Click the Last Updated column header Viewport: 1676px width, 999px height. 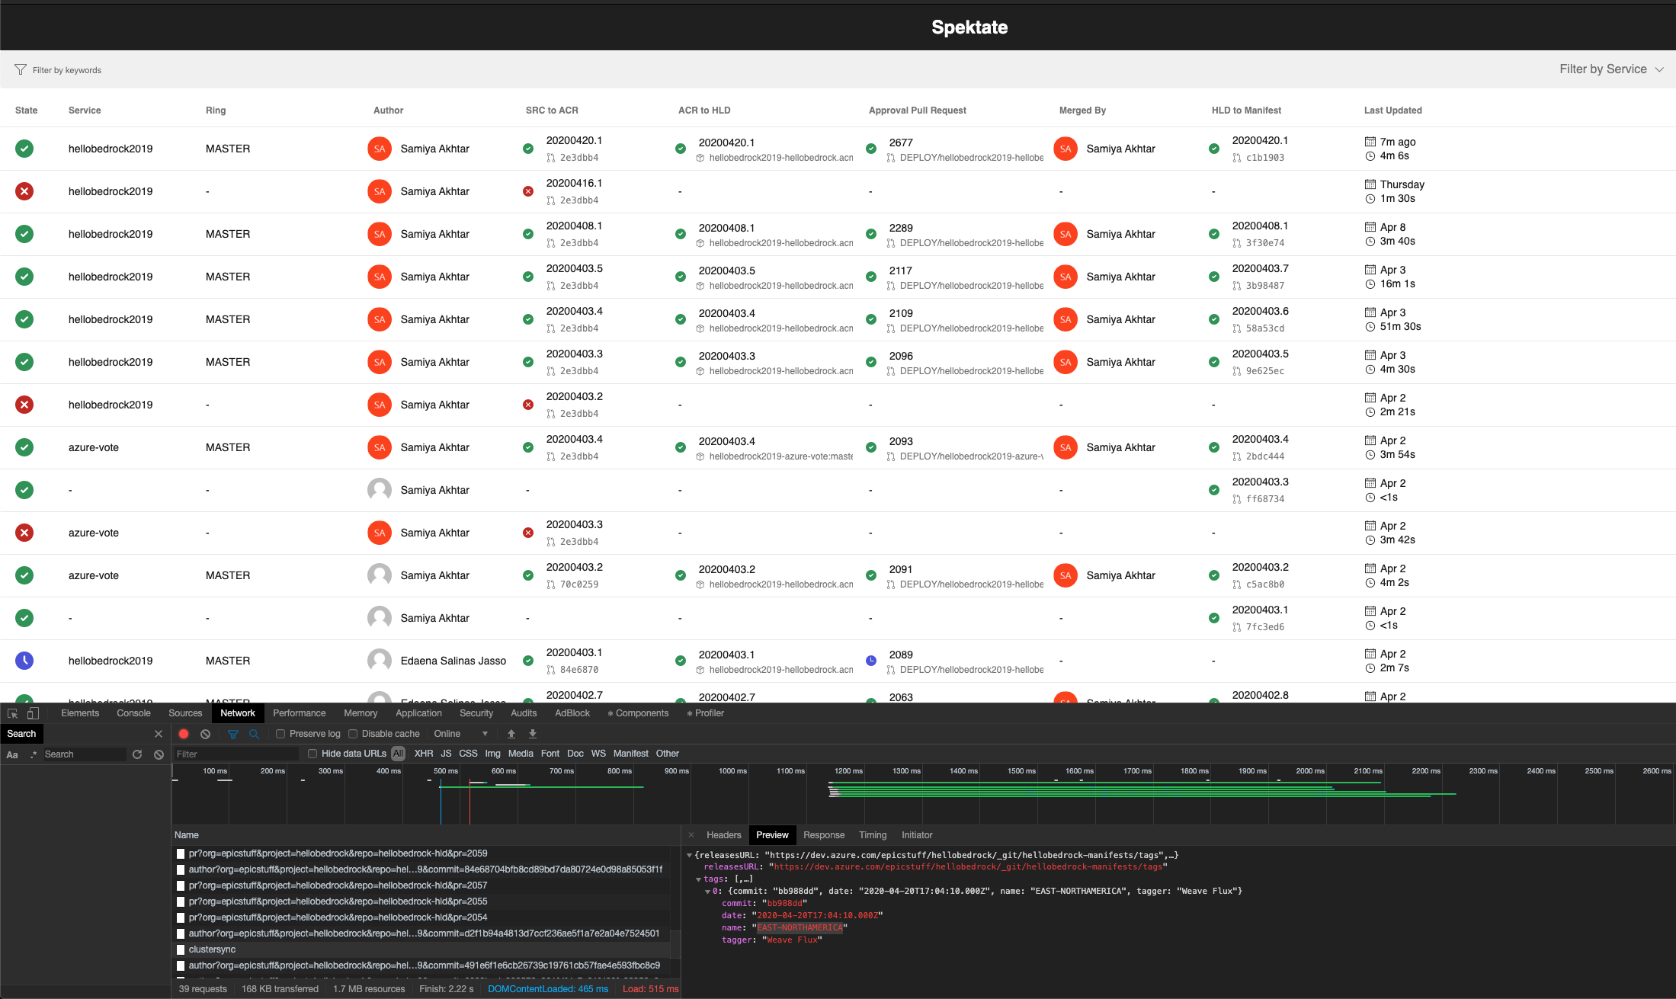click(x=1392, y=110)
